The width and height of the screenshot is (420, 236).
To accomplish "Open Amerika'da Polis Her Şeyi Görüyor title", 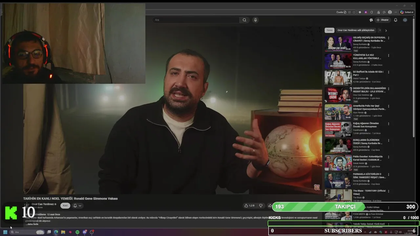I will 369,108.
